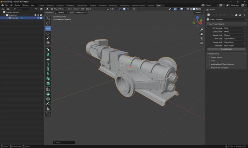The height and width of the screenshot is (148, 248).
Task: Select the Move tool in toolbar
Action: tap(48, 28)
